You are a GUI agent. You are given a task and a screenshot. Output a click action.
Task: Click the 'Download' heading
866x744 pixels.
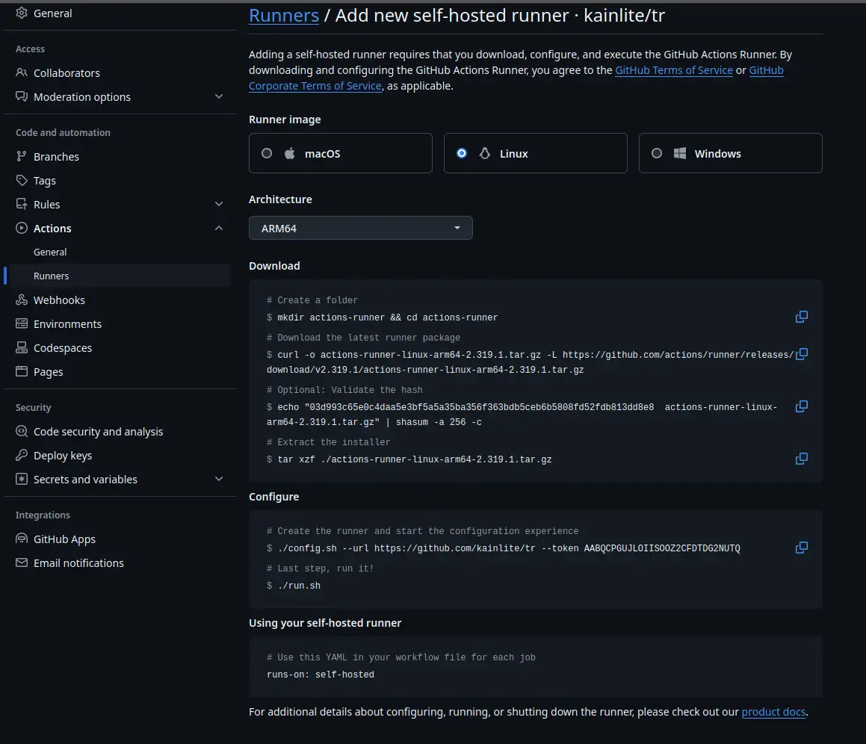[274, 266]
